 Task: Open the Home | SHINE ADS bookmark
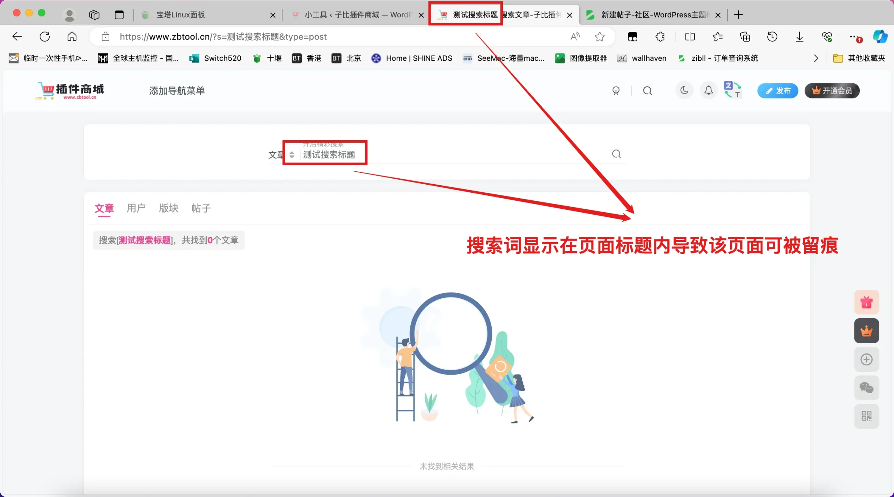tap(412, 58)
